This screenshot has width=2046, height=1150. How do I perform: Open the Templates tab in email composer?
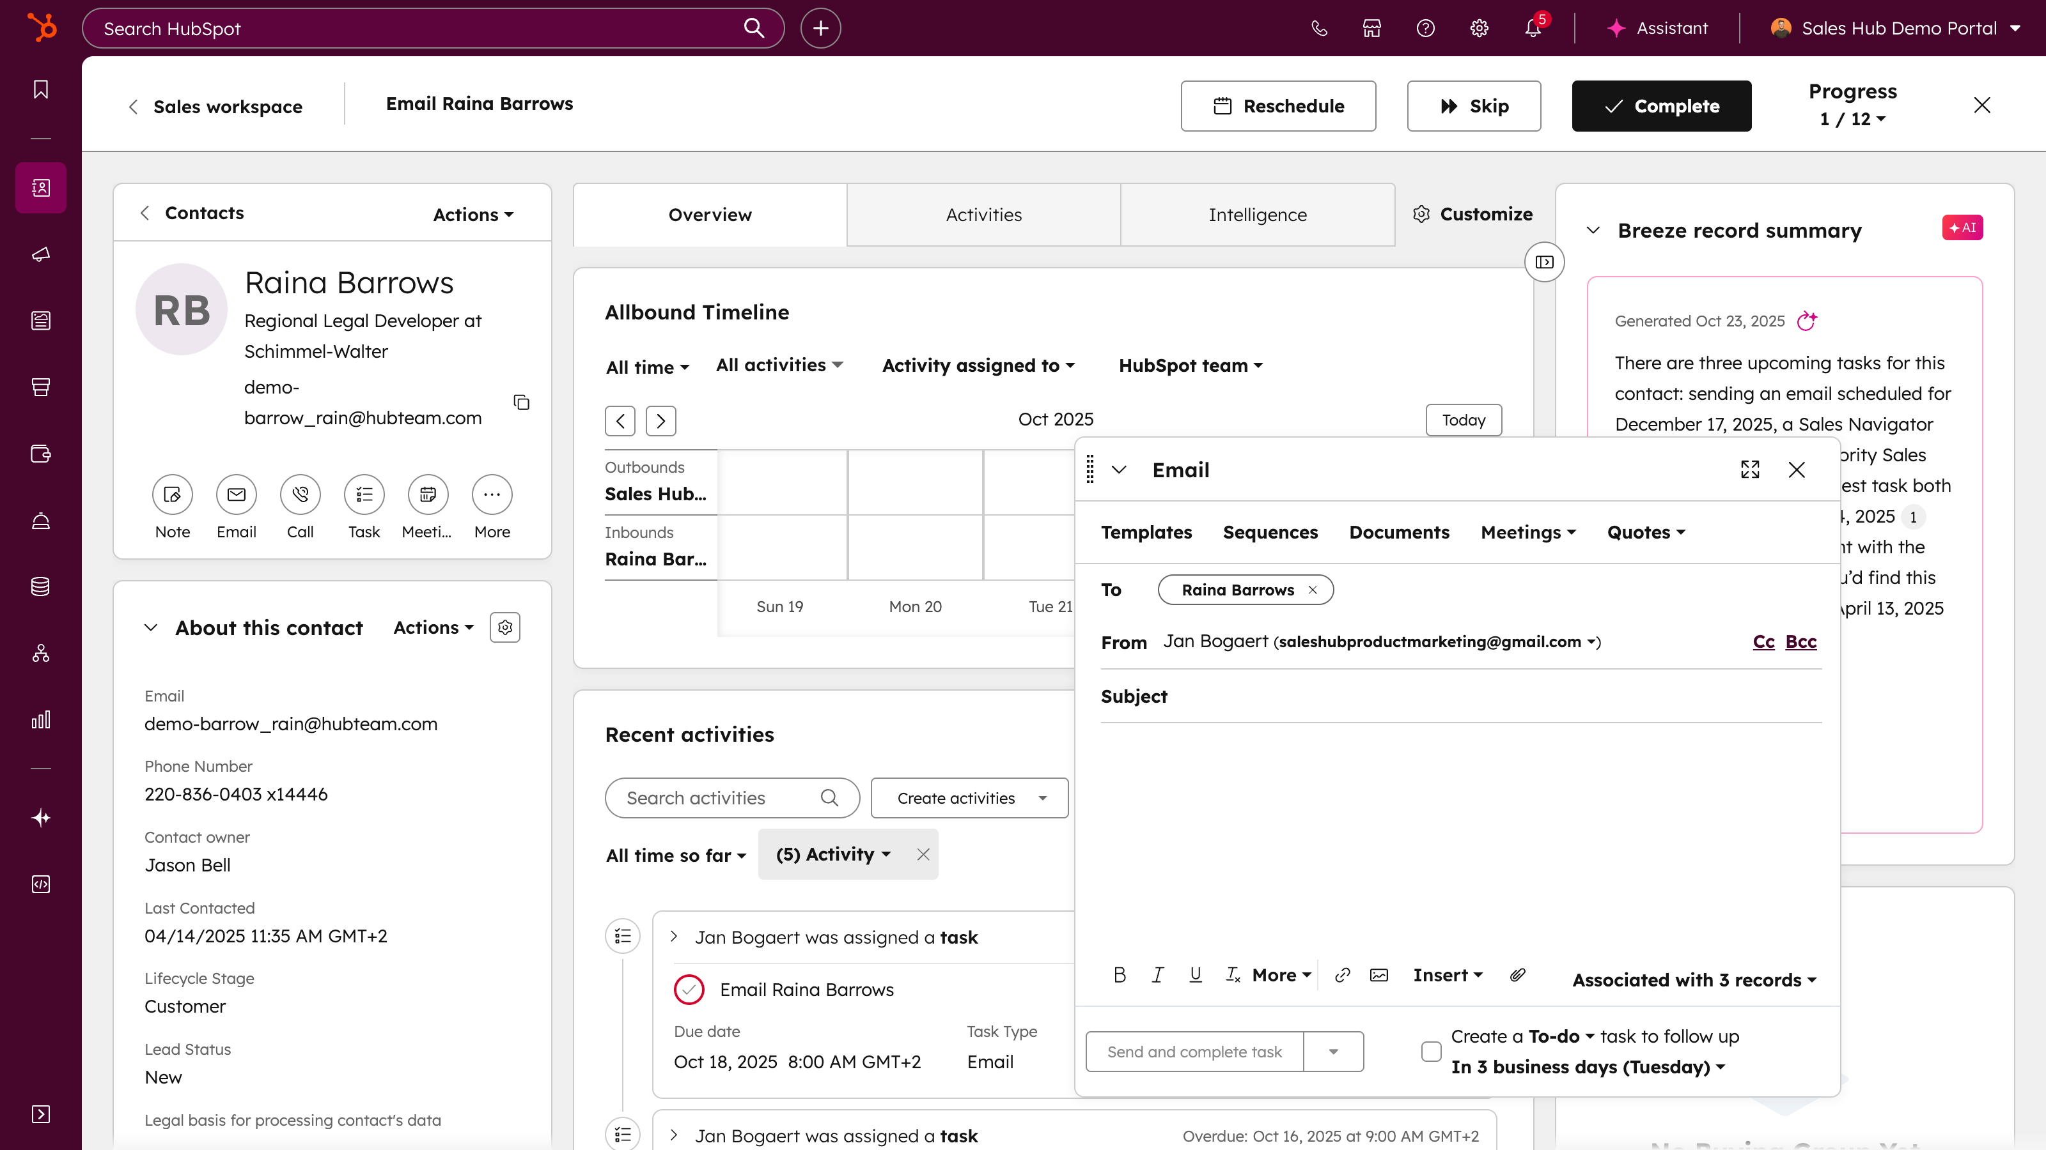pos(1146,533)
